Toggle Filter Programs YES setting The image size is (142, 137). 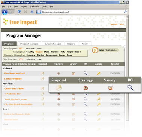pos(21,59)
